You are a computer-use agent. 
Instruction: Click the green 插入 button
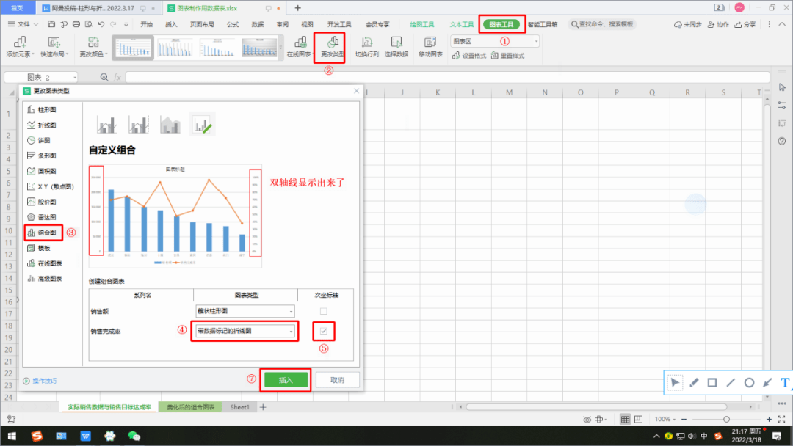click(x=286, y=380)
